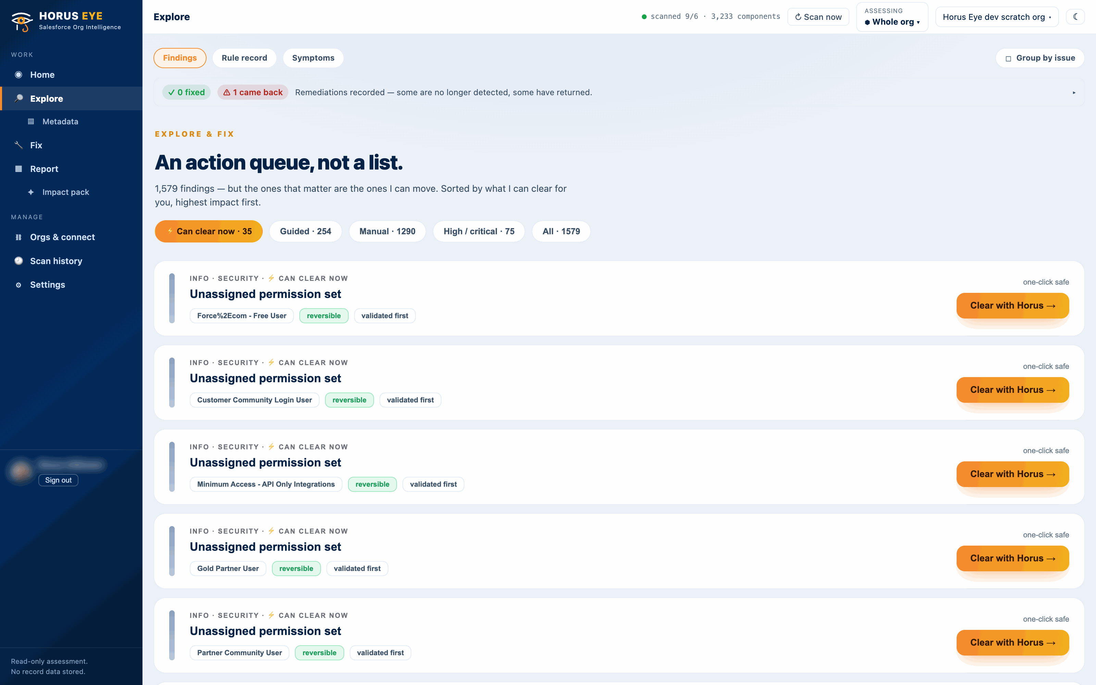Click the Fix wrench icon in sidebar
The height and width of the screenshot is (685, 1096).
pos(18,145)
